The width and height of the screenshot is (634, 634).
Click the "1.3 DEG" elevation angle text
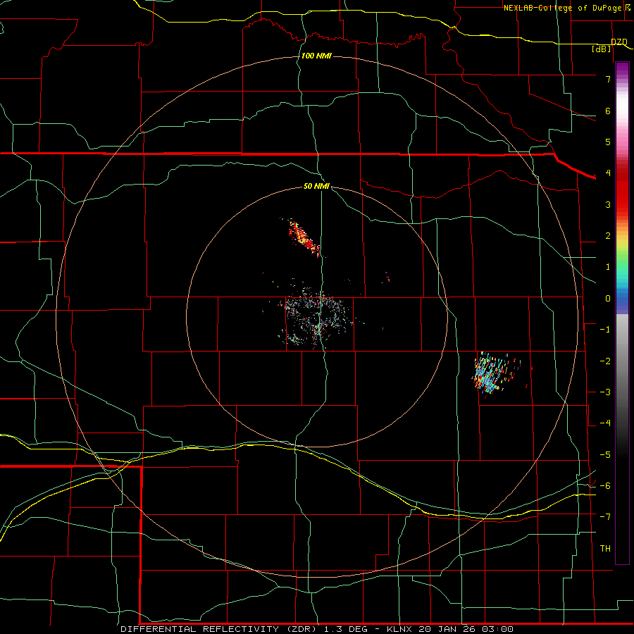pyautogui.click(x=346, y=629)
